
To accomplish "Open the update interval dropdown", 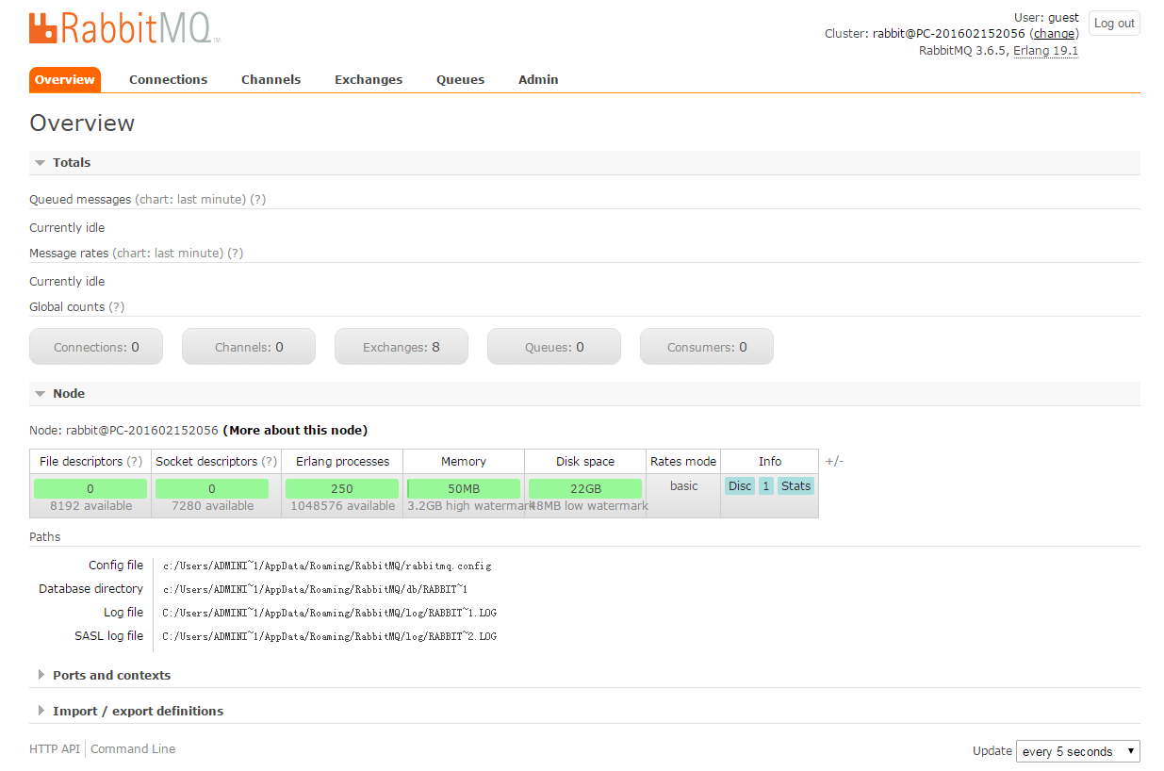I will (x=1077, y=751).
